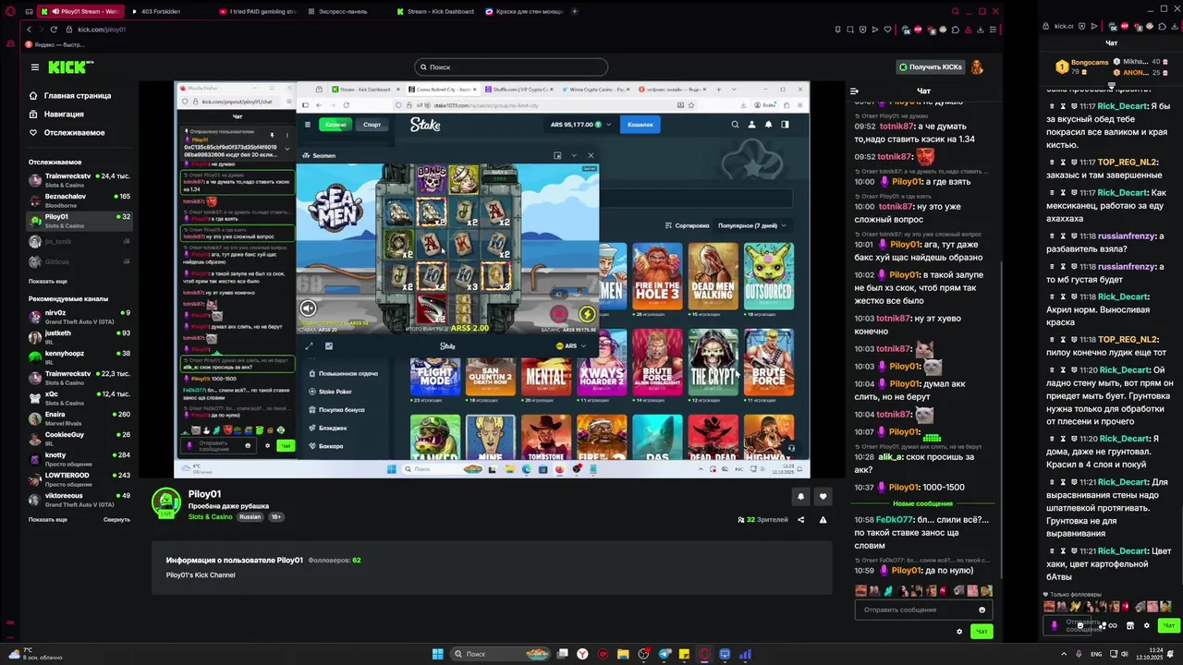Open recommended channel xQc
The image size is (1183, 665).
(x=79, y=397)
